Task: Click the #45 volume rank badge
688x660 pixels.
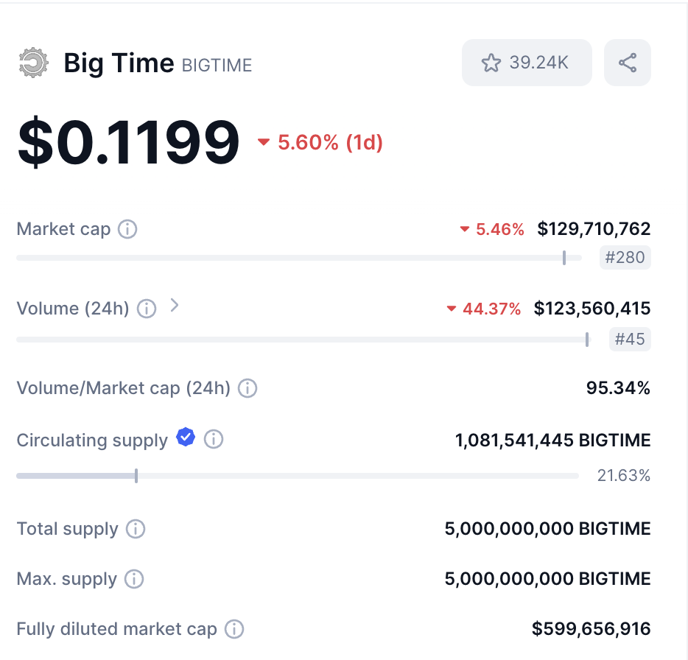Action: [x=630, y=340]
